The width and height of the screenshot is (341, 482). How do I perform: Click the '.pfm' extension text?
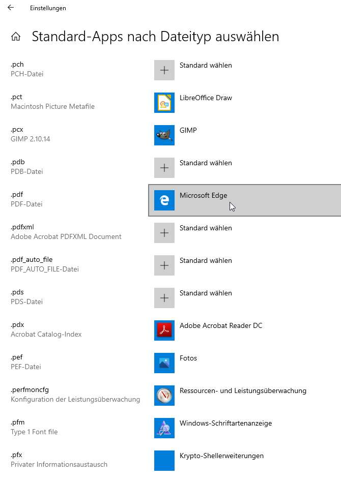tap(17, 423)
